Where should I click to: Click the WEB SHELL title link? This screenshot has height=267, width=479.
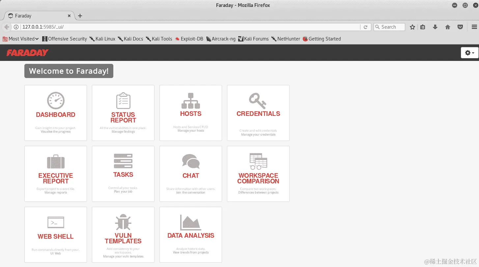[56, 236]
